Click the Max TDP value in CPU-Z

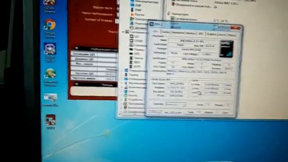pyautogui.click(x=210, y=46)
